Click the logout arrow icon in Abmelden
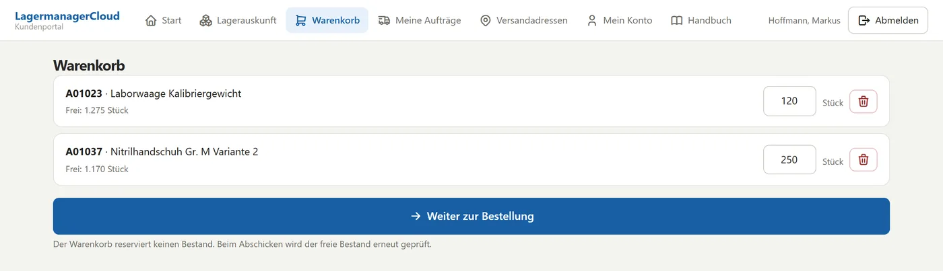943x271 pixels. pos(864,20)
